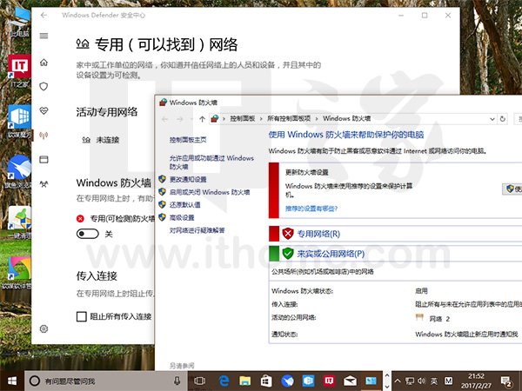Open the IT之家 desktop shortcut
This screenshot has width=522, height=391.
(19, 71)
